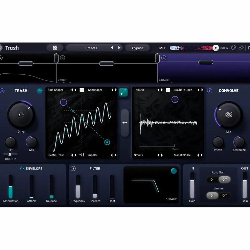Turn Auto Gain Off
Viewport: 250px width, 250px height.
pos(224,180)
